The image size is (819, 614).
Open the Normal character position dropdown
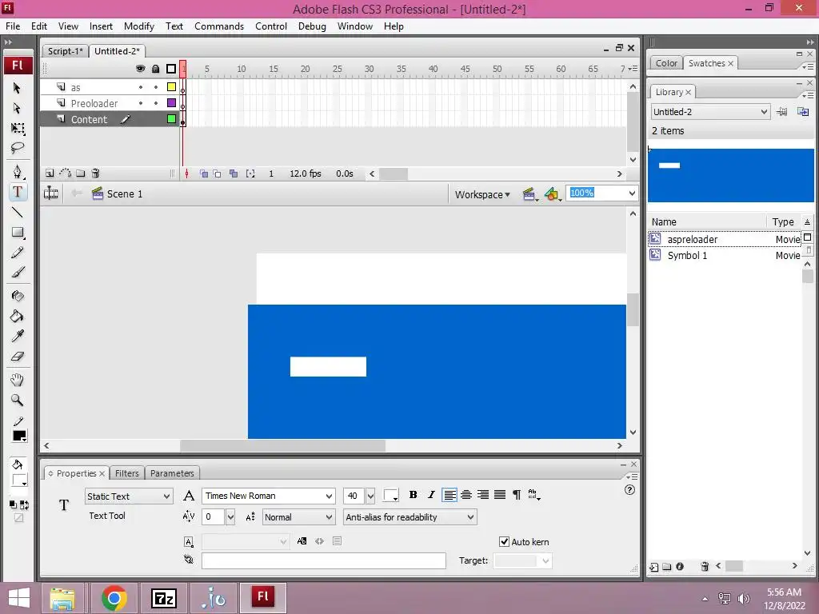coord(298,517)
